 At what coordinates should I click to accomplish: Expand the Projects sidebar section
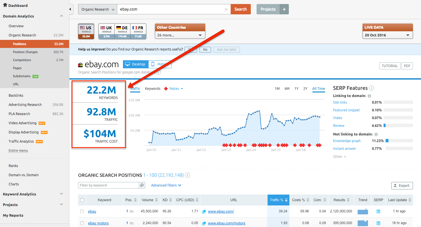click(61, 205)
